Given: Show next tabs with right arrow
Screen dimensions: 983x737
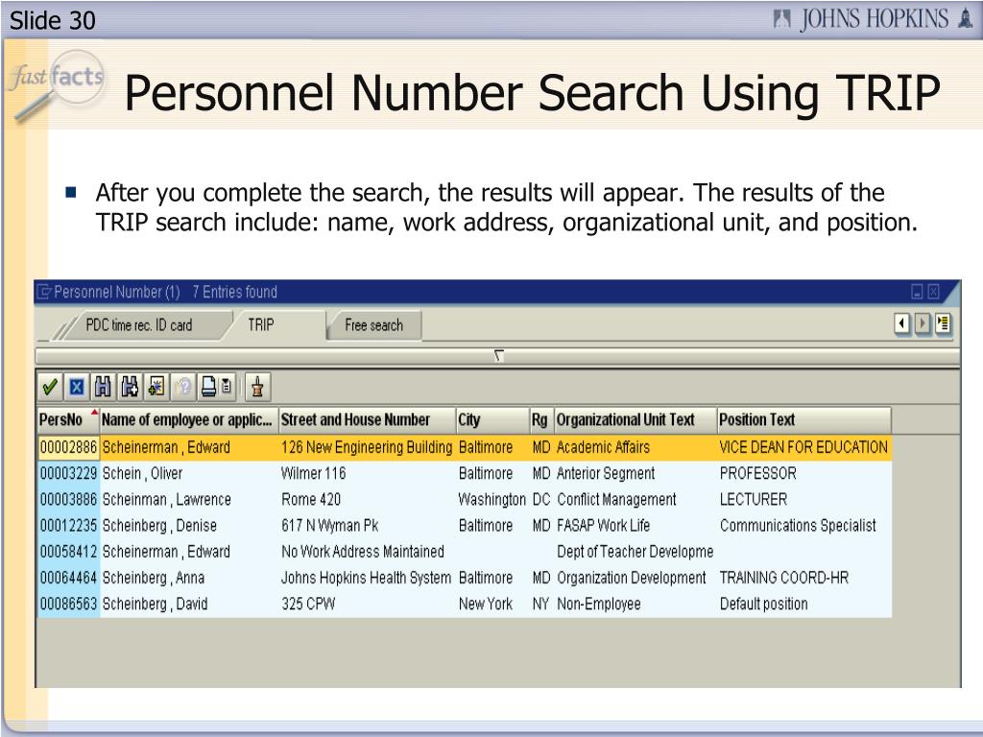Looking at the screenshot, I should coord(923,324).
